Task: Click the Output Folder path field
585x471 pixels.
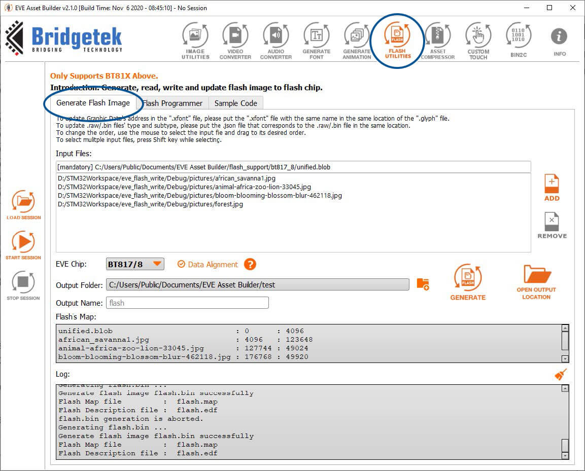Action: click(258, 284)
